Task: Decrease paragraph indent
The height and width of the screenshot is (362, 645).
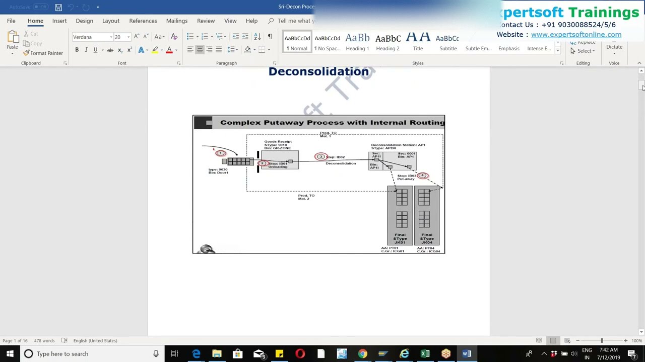Action: pyautogui.click(x=235, y=37)
